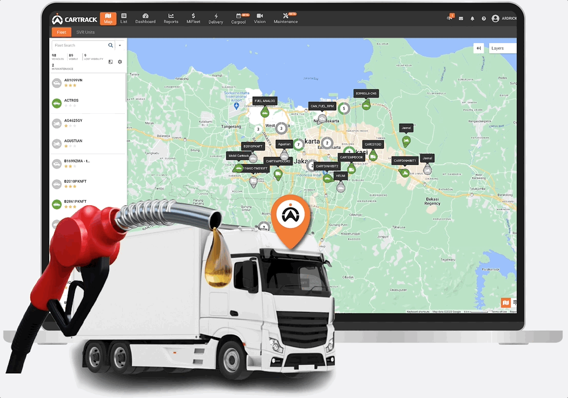
Task: Open the Delivery module
Action: coord(215,19)
